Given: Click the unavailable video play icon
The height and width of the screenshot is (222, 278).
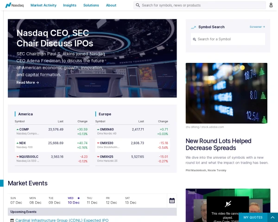Looking at the screenshot, I should click(x=228, y=204).
